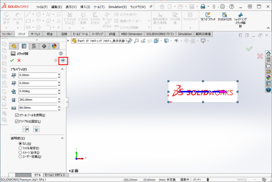Open the help icon in property panel
Image resolution: width=272 pixels, height=182 pixels.
(61, 54)
